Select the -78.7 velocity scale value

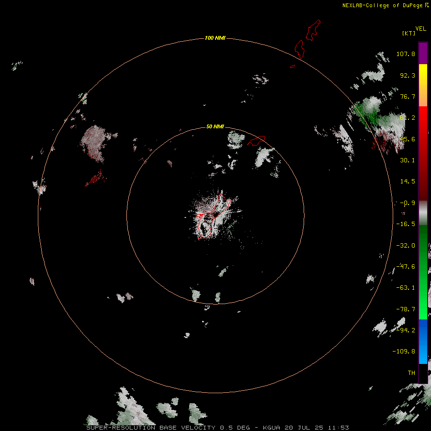point(406,309)
